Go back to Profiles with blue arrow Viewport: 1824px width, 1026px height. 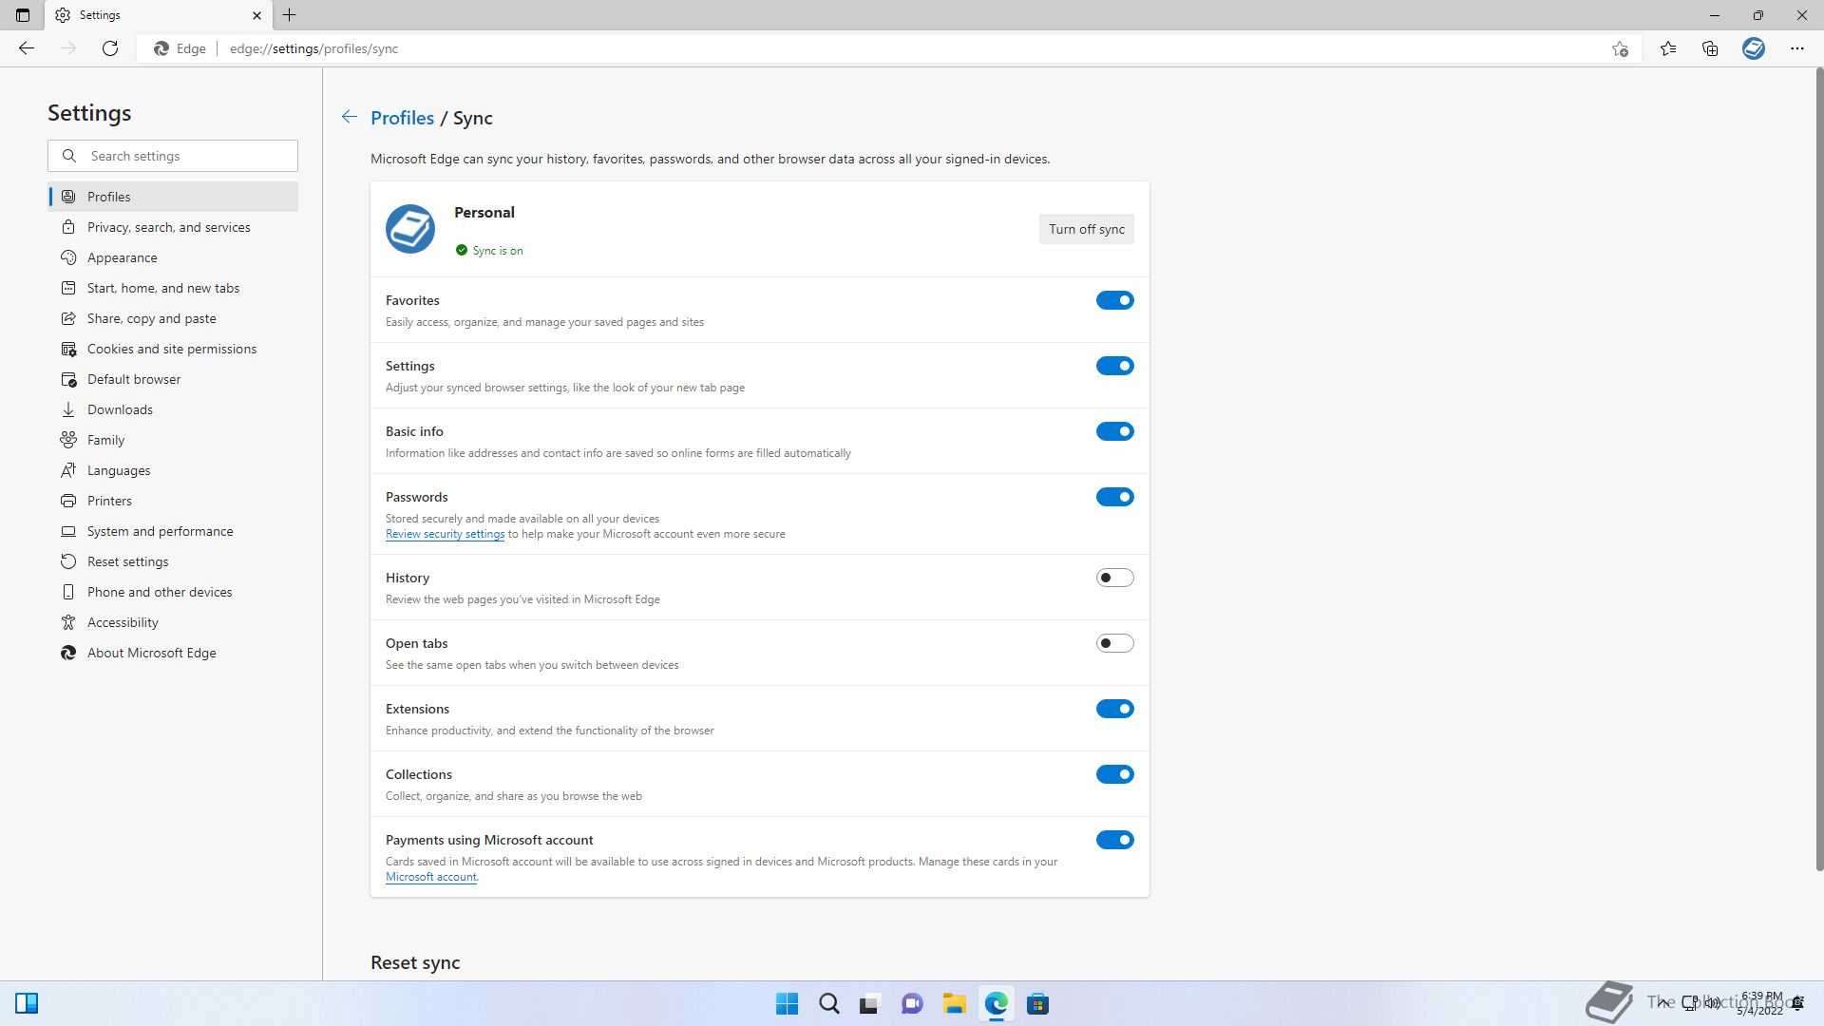[x=349, y=117]
